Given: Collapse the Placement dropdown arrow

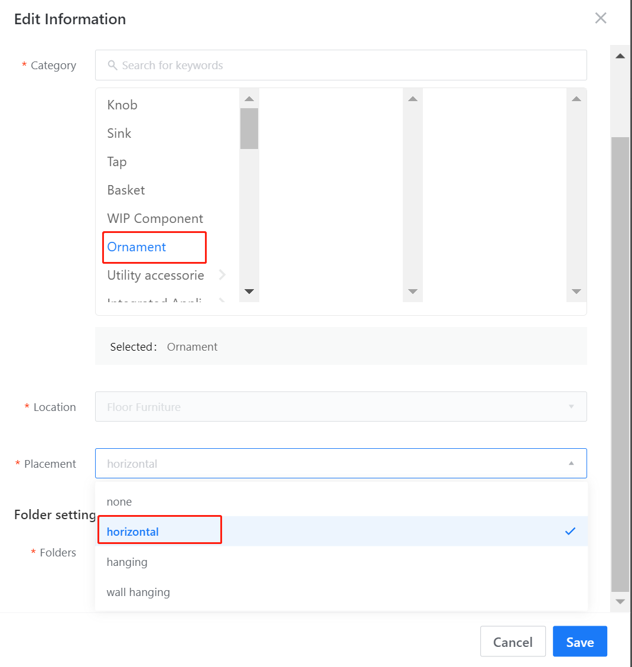Looking at the screenshot, I should coord(571,464).
